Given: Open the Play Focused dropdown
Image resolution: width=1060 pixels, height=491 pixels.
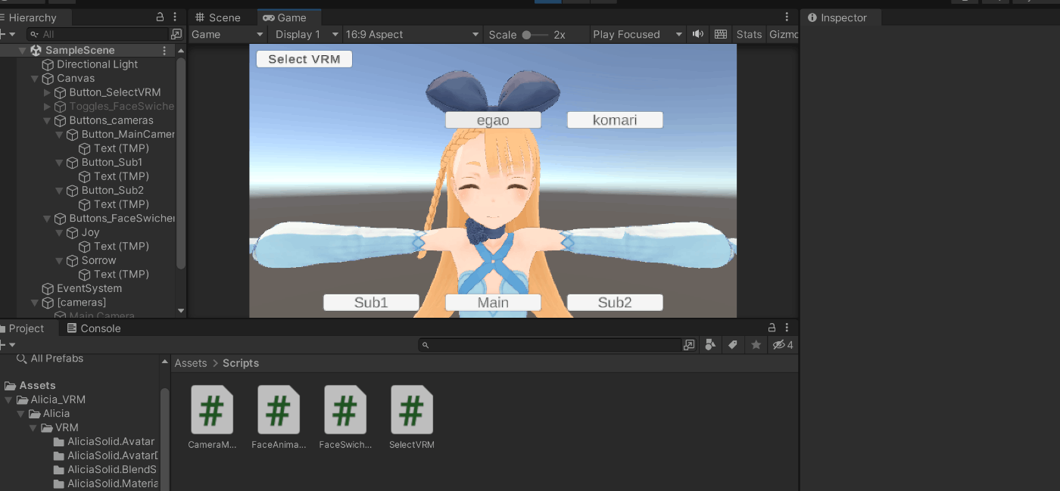Looking at the screenshot, I should pos(636,34).
